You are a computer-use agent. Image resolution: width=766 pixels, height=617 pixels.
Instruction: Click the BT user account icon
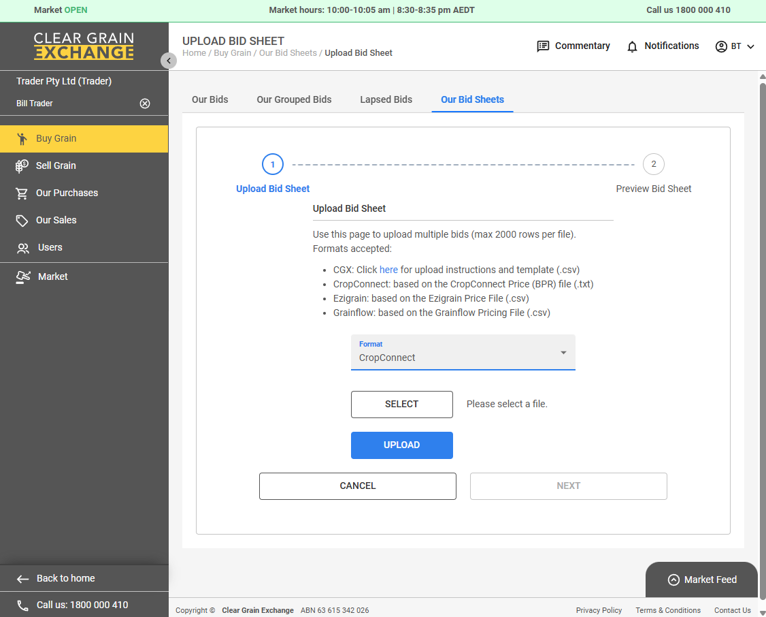[x=721, y=46]
